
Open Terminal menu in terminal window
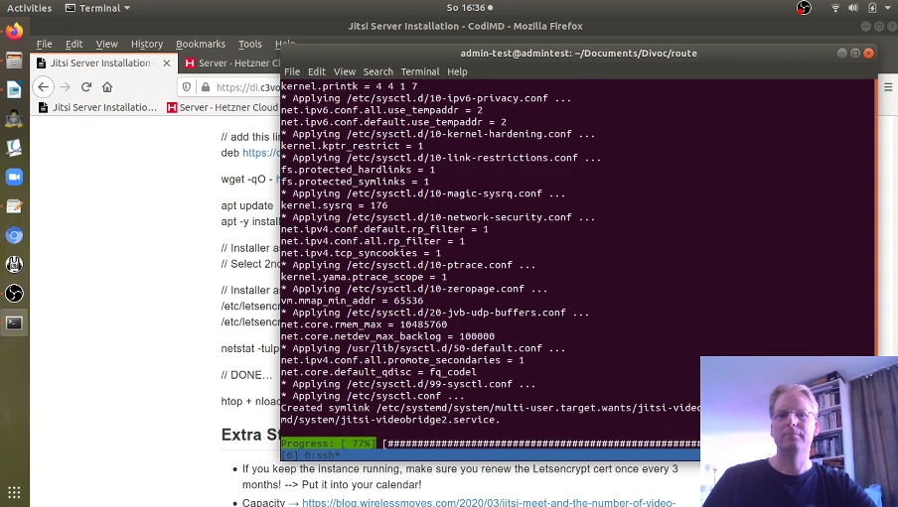[x=420, y=71]
